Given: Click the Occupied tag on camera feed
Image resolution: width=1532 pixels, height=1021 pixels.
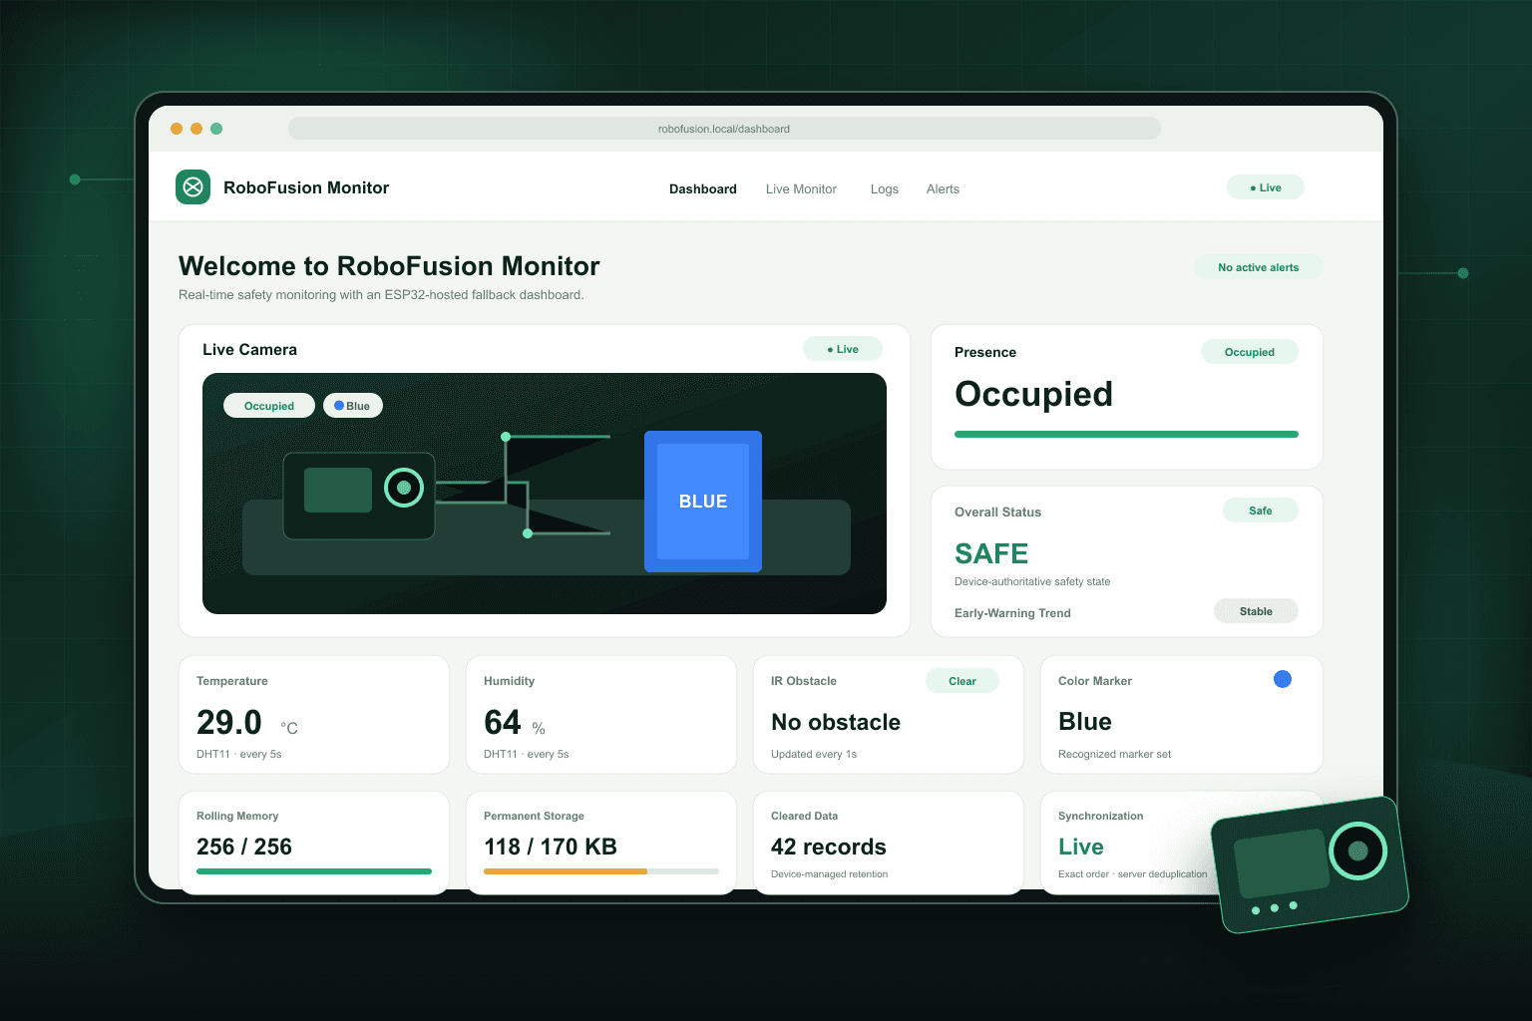Looking at the screenshot, I should pyautogui.click(x=269, y=406).
